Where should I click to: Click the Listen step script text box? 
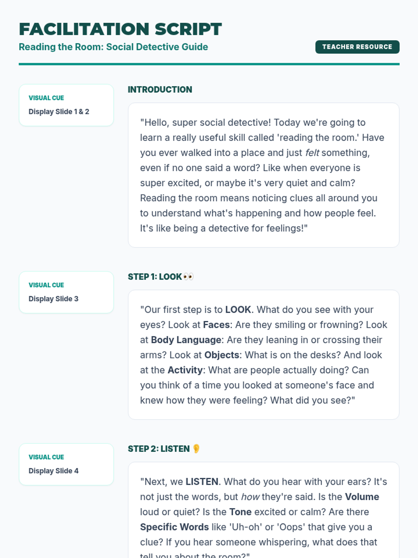click(x=264, y=510)
